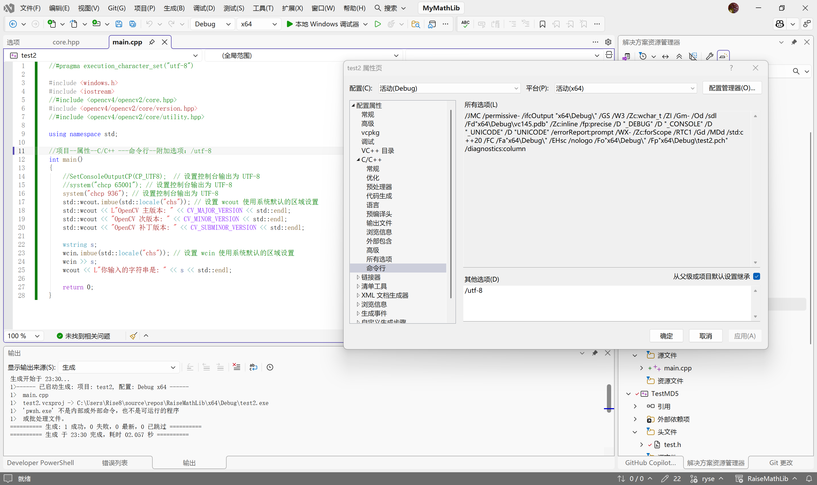Click the start without debugging play icon

377,24
